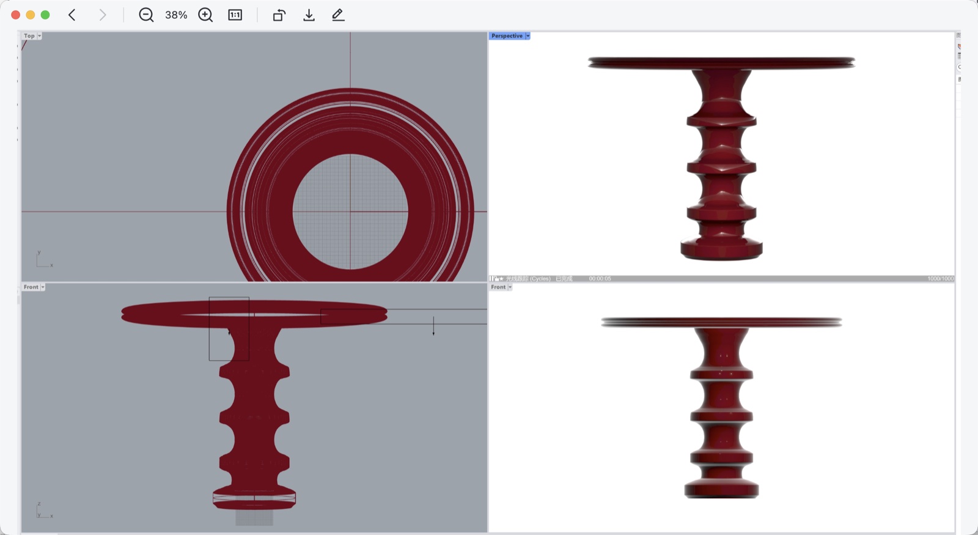Select the Front label of the gray viewport

pyautogui.click(x=31, y=287)
